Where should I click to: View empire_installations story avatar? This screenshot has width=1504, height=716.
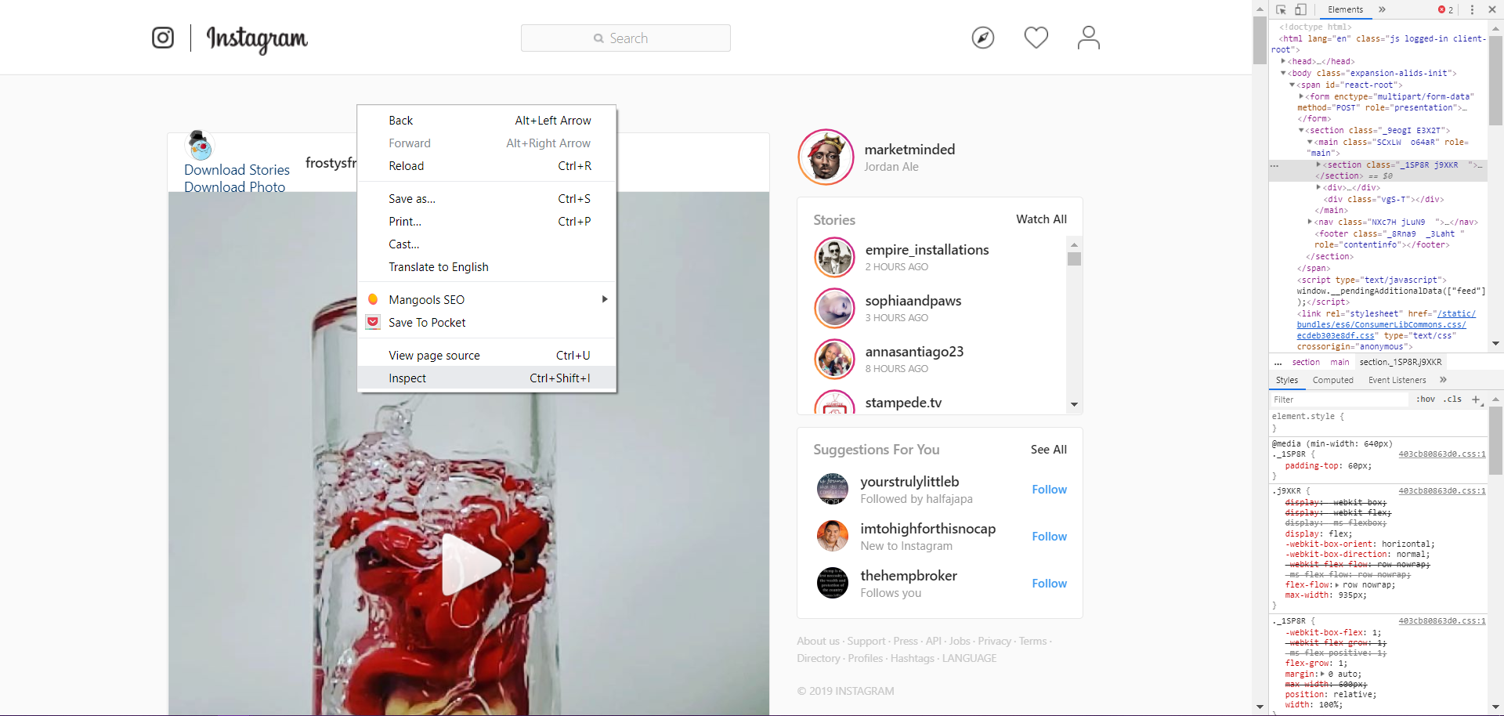point(834,257)
